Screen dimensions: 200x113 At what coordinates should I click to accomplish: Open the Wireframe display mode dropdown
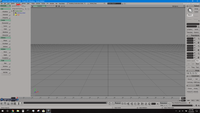coord(175,6)
